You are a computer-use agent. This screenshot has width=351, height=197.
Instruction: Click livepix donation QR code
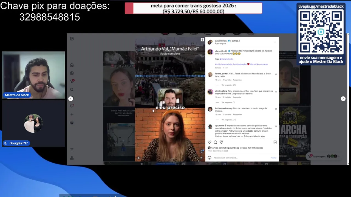321,32
